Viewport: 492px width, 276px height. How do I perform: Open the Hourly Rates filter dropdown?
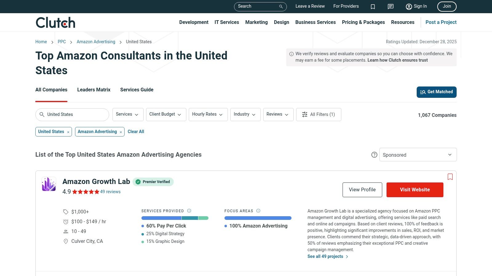point(208,114)
